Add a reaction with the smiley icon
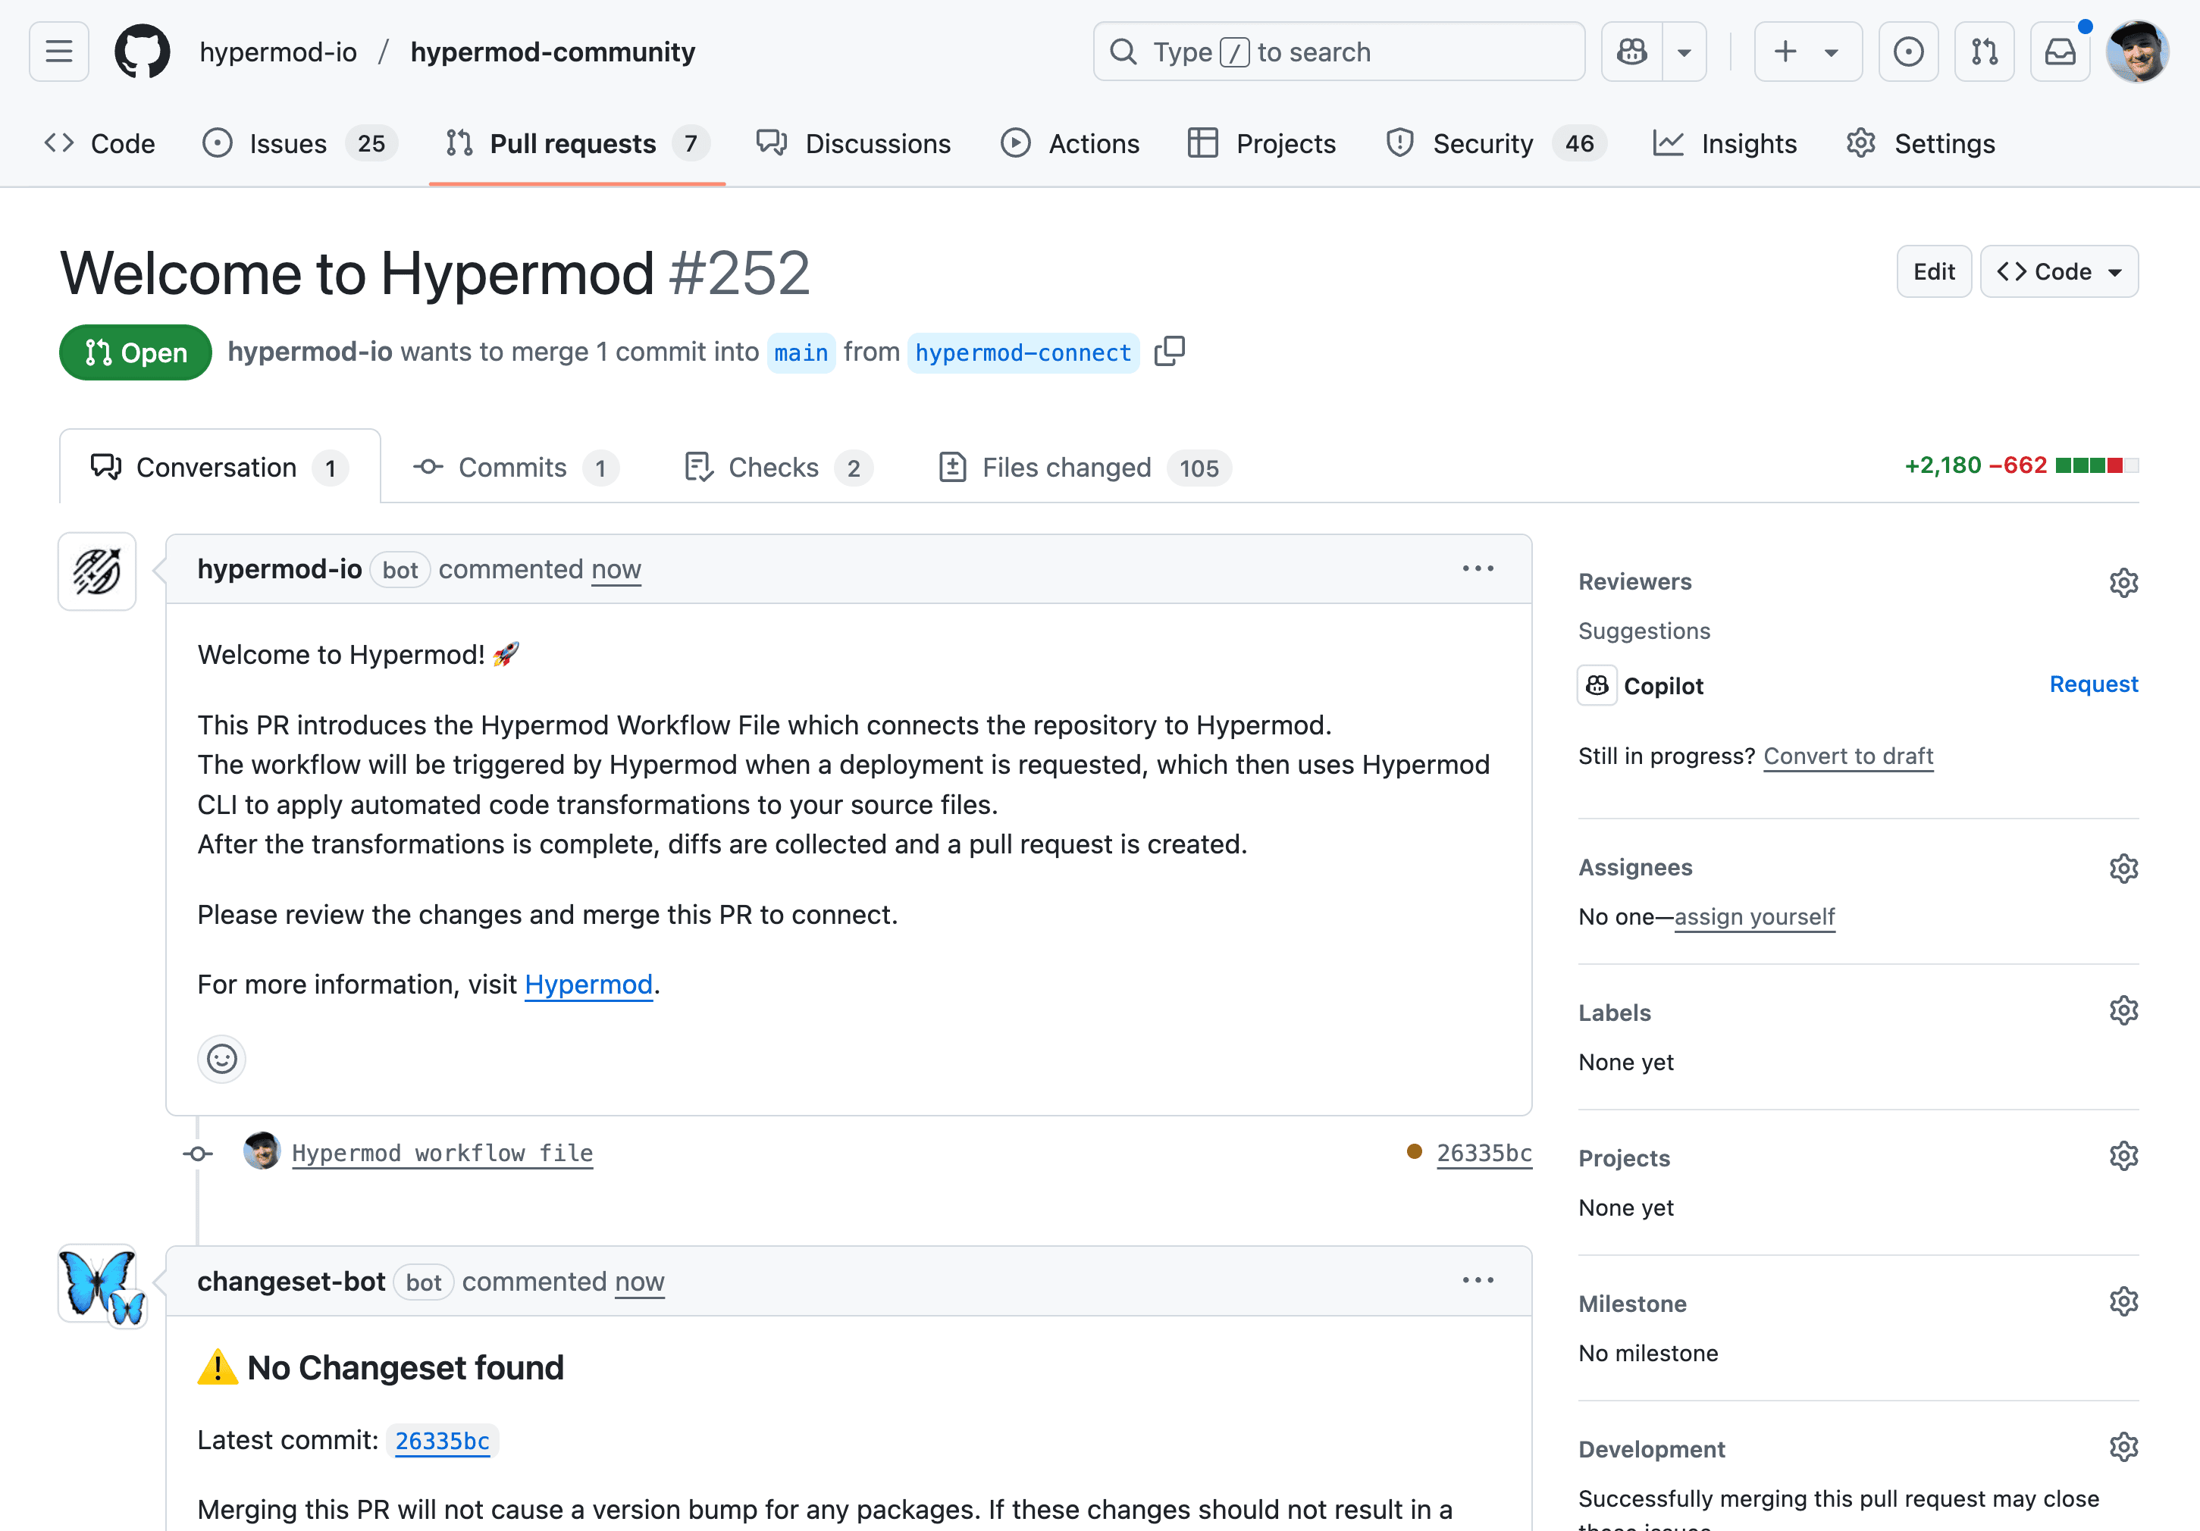This screenshot has height=1531, width=2200. tap(221, 1059)
